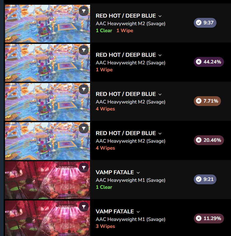Select the '1 Wipe' link beside 1 Clear
This screenshot has height=236, width=231.
[x=125, y=30]
